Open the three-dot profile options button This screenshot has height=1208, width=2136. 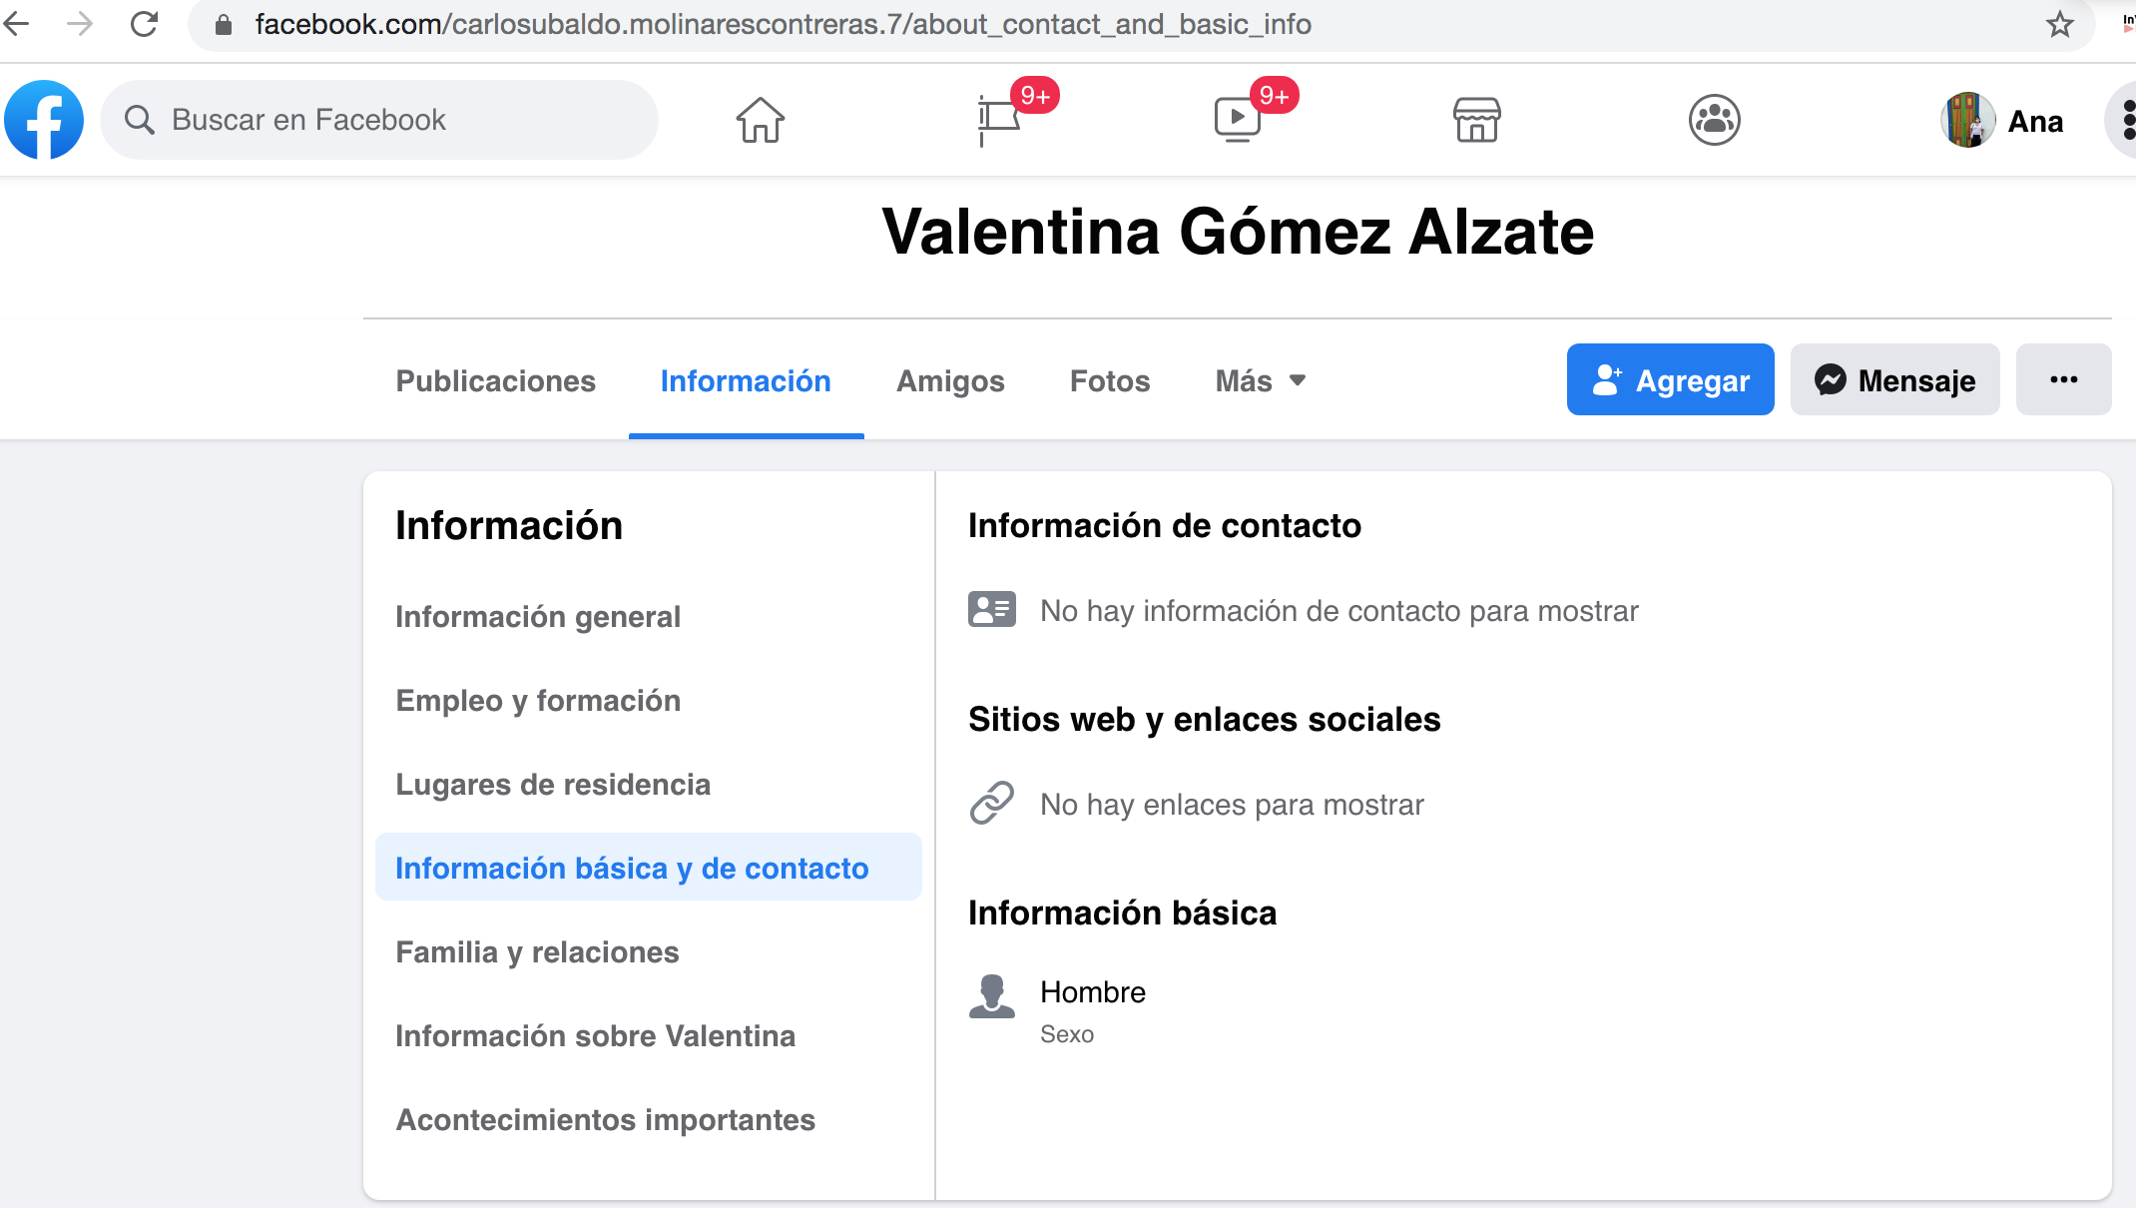[x=2063, y=379]
